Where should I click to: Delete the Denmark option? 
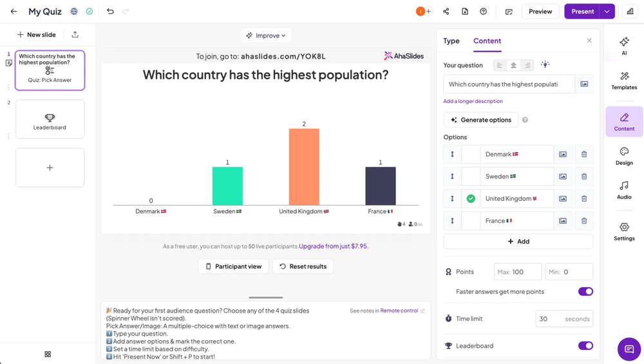[x=584, y=155]
